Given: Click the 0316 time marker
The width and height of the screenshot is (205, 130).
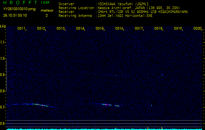Looking at the screenshot, I should 119,29.
